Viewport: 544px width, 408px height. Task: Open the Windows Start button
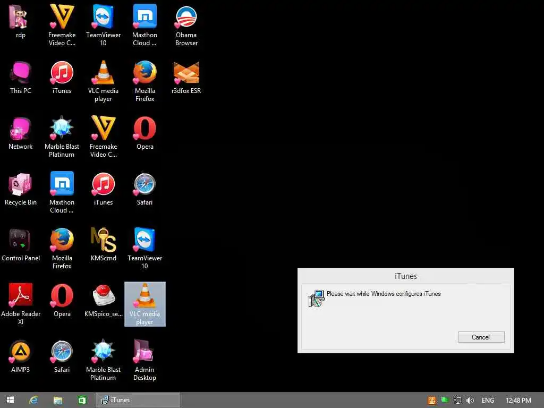(x=11, y=400)
